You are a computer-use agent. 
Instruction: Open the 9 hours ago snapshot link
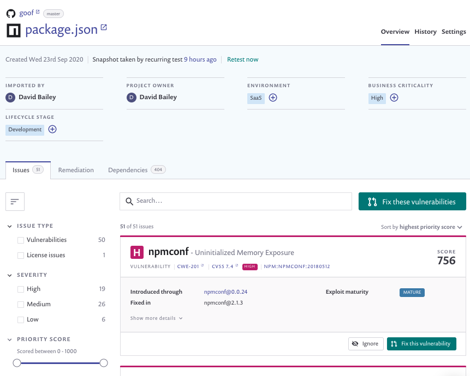click(200, 59)
